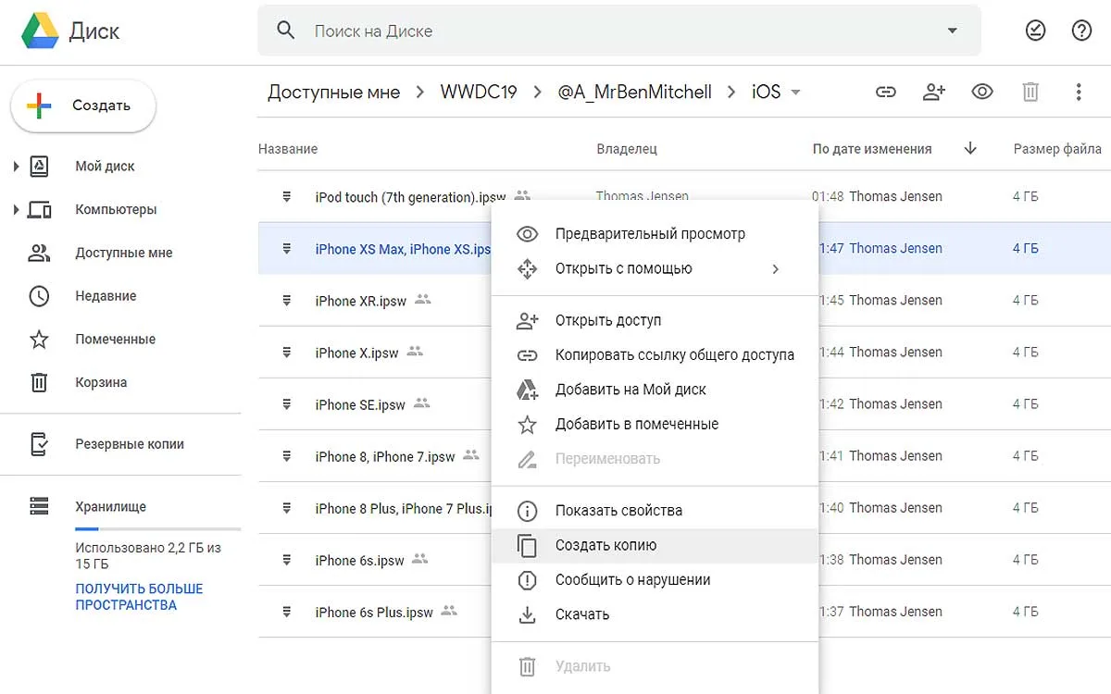
Task: Sort by Название column header
Action: click(288, 149)
